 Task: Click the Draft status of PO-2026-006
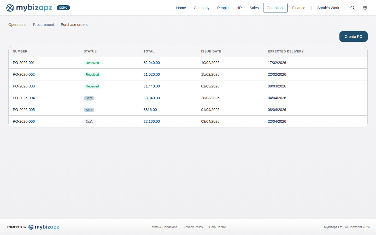pos(89,122)
